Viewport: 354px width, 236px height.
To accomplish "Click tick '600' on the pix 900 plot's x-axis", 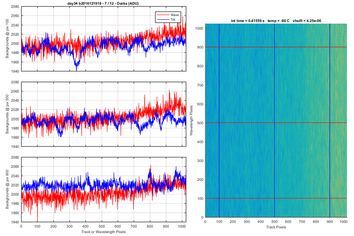I will (118, 226).
